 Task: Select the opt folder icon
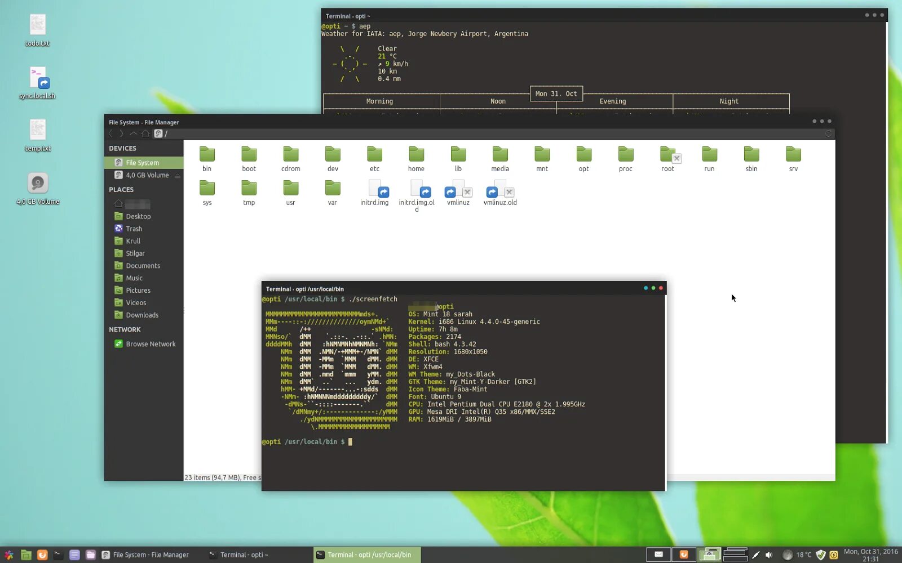pos(584,154)
